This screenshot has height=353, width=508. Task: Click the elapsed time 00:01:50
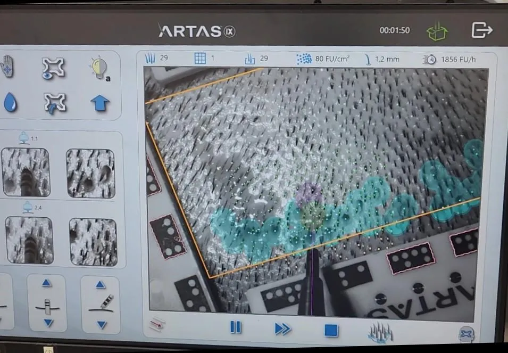[x=395, y=30]
